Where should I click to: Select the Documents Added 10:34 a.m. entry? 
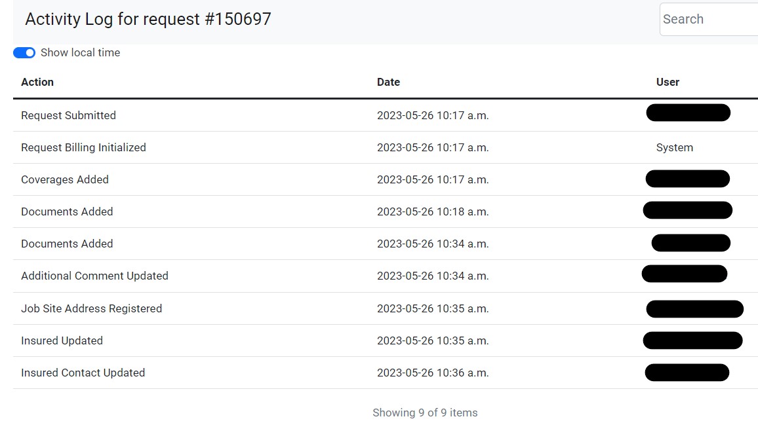386,244
